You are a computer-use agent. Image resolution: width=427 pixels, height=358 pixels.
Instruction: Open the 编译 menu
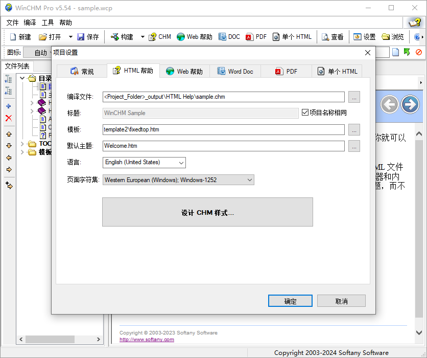coord(30,23)
